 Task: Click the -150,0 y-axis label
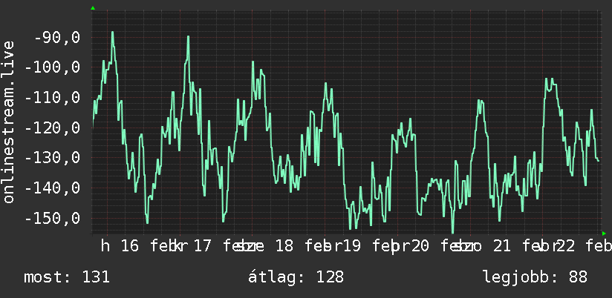[x=53, y=219]
